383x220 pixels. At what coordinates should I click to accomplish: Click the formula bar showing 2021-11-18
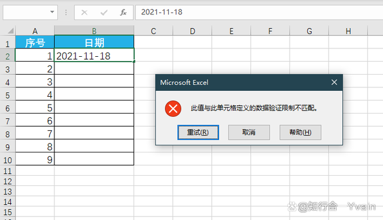pyautogui.click(x=259, y=12)
